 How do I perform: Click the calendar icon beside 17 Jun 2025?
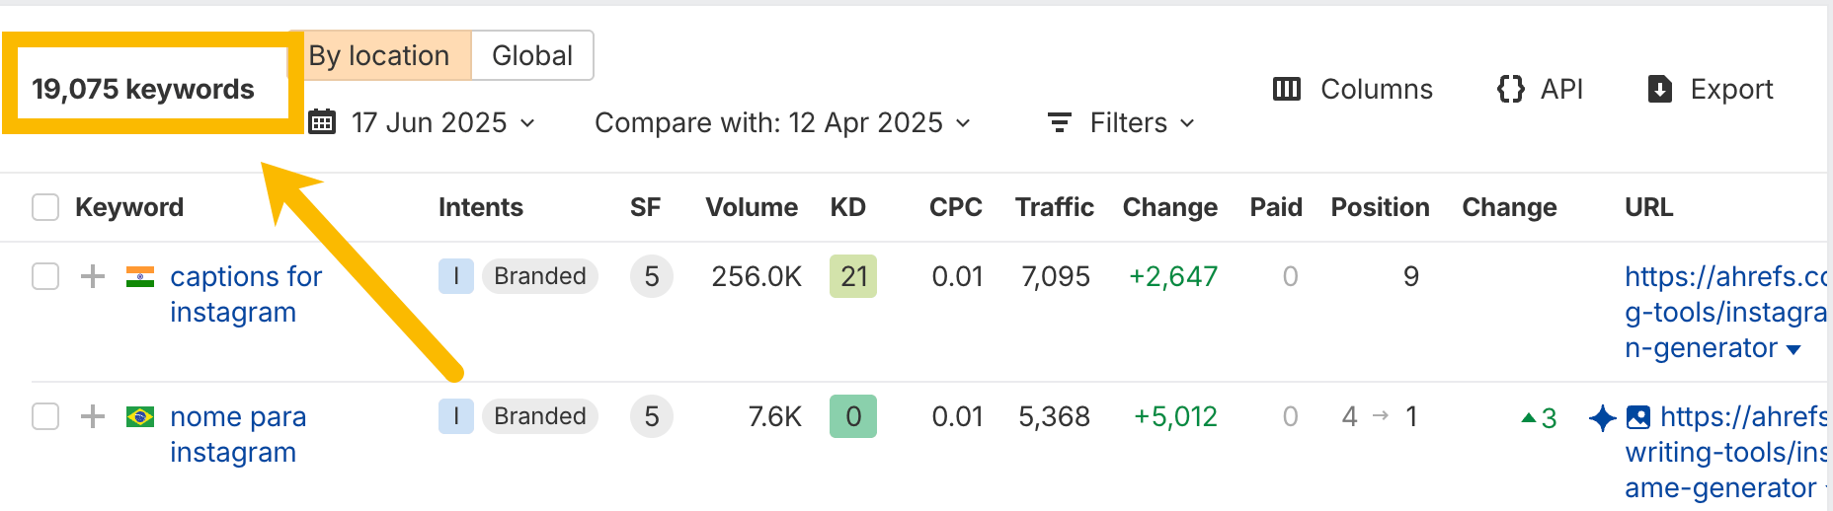click(322, 123)
